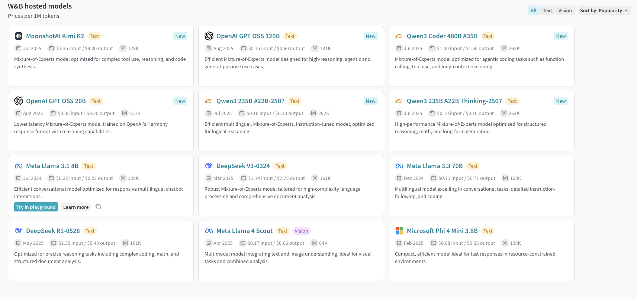Click the calendar icon next to Feb 2025

coord(399,243)
